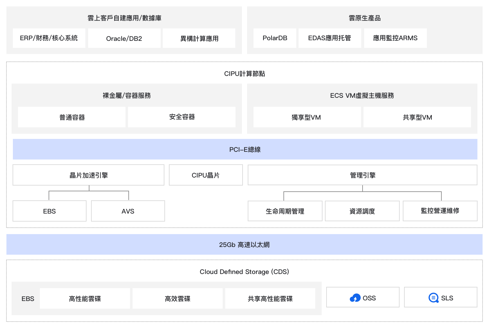This screenshot has width=489, height=328.
Task: Select the 監控營運維修 box
Action: [x=440, y=211]
